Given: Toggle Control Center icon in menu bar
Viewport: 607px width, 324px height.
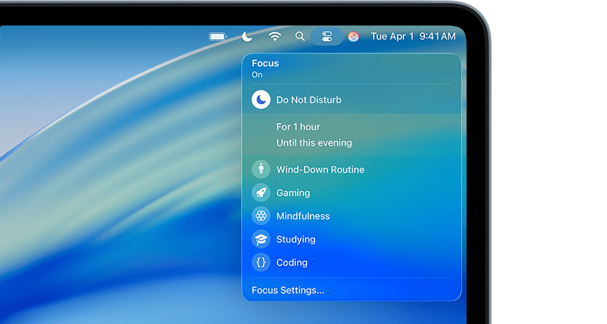Looking at the screenshot, I should click(x=327, y=37).
